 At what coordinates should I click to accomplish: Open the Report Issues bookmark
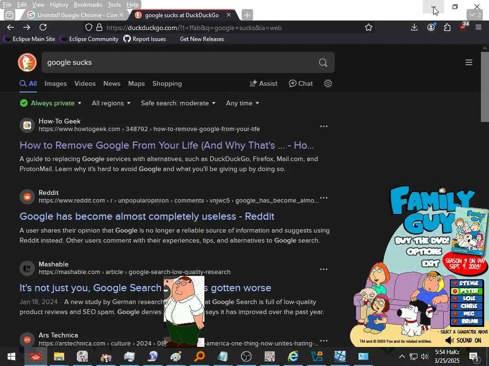(x=145, y=39)
